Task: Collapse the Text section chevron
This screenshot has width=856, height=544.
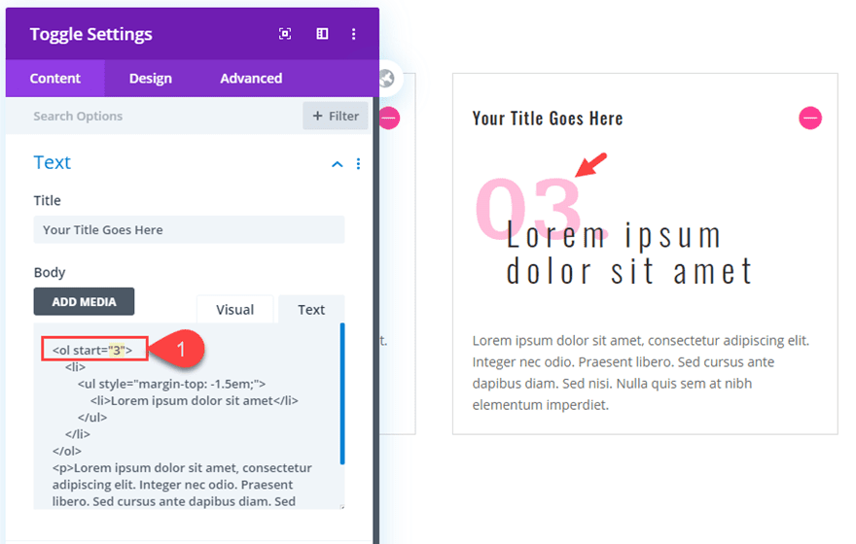Action: pyautogui.click(x=338, y=164)
